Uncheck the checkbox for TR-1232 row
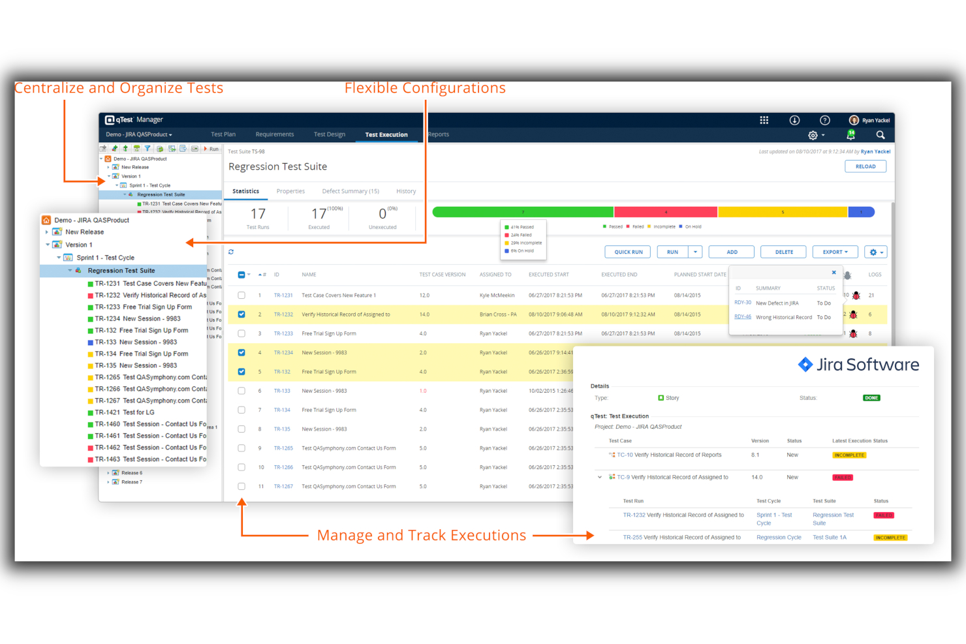The height and width of the screenshot is (644, 966). 241,314
